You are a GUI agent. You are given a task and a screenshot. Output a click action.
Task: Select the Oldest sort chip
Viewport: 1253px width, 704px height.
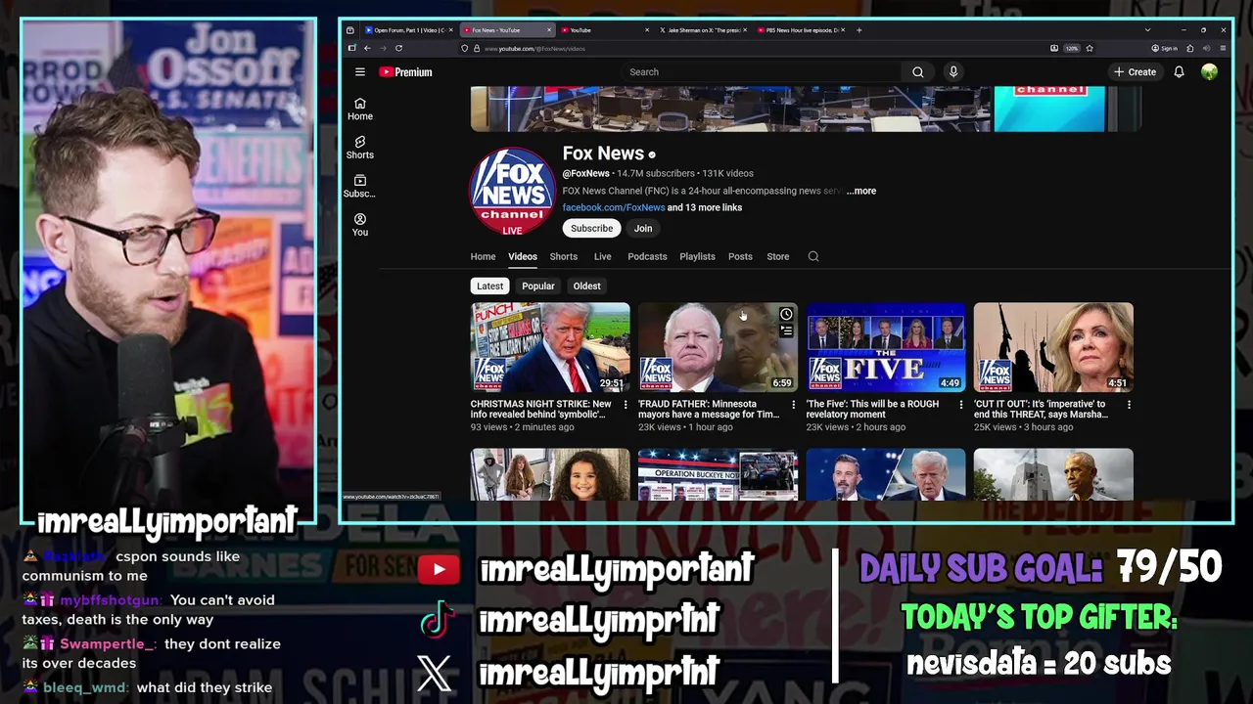[x=586, y=286]
